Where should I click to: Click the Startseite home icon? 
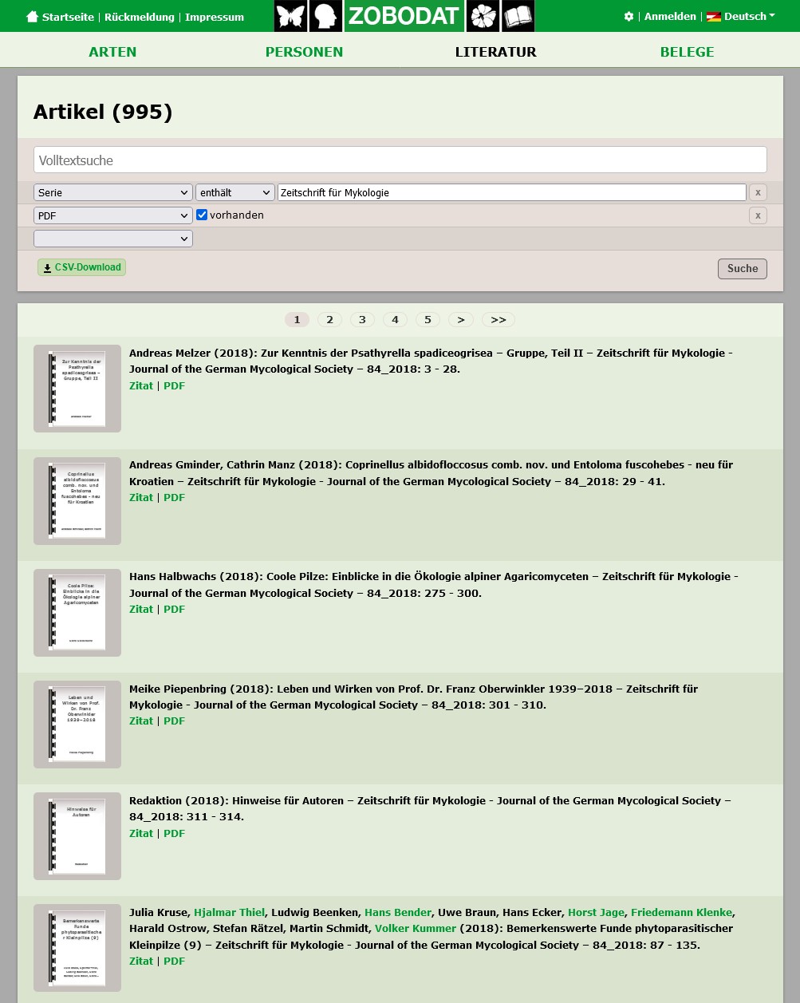(32, 17)
